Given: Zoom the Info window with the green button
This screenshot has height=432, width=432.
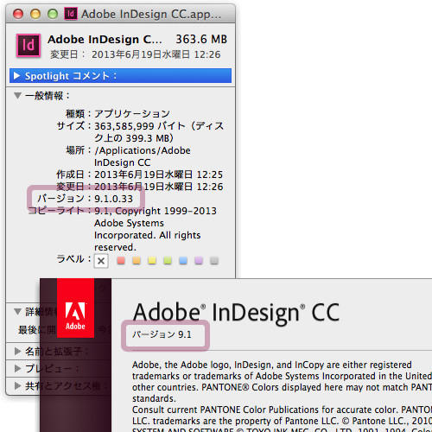Looking at the screenshot, I should click(x=53, y=14).
